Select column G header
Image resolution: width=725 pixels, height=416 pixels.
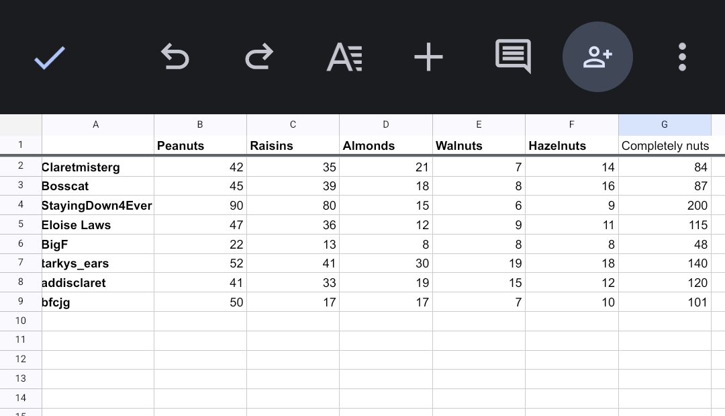click(x=665, y=124)
